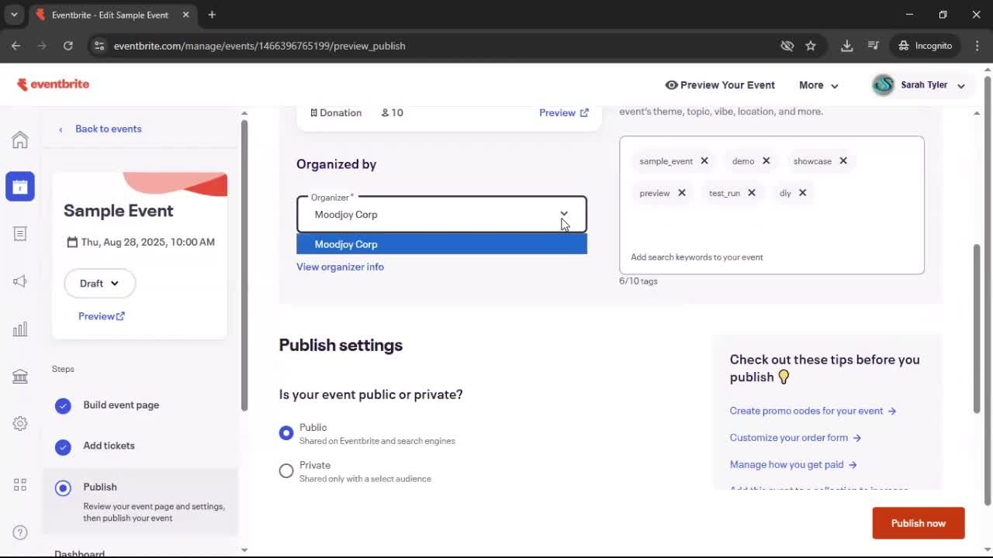
Task: Open the Marketing megaphone sidebar icon
Action: [20, 281]
